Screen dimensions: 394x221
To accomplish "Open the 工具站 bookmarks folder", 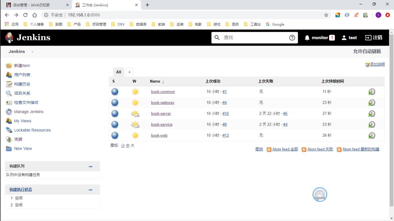I will 252,24.
